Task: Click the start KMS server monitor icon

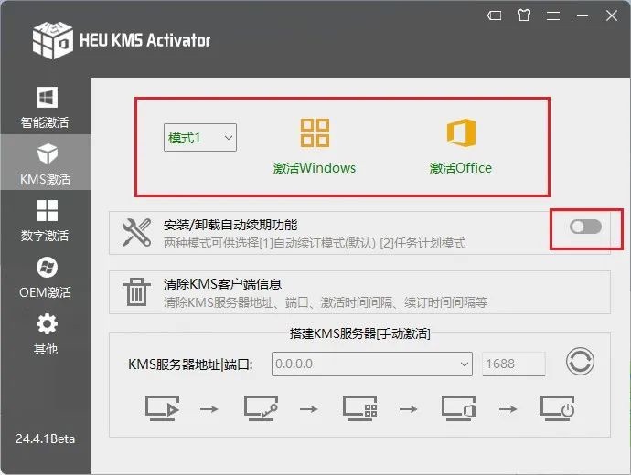Action: (x=162, y=408)
